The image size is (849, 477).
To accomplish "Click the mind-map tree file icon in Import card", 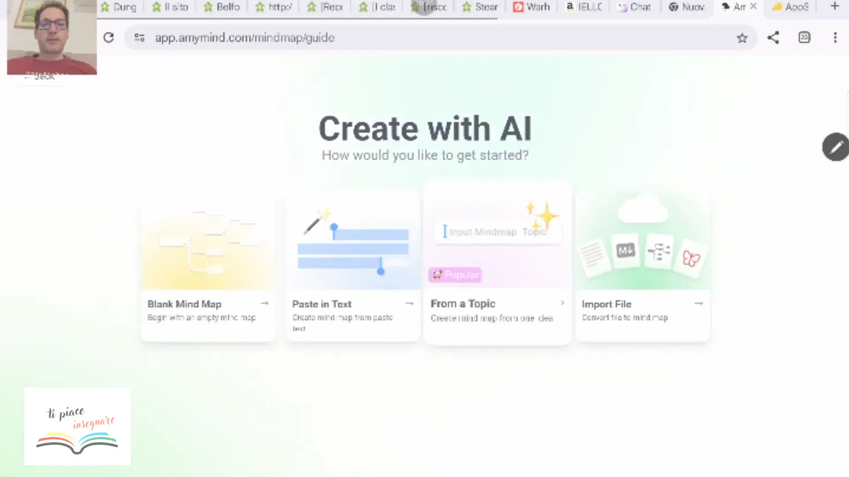I will [x=659, y=251].
